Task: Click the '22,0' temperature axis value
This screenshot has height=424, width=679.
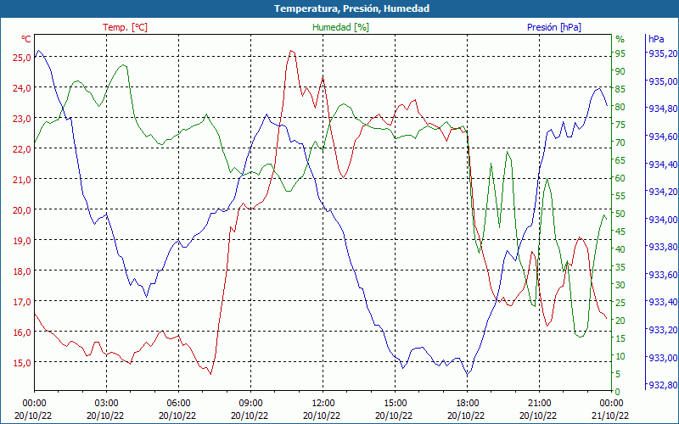Action: pyautogui.click(x=22, y=149)
